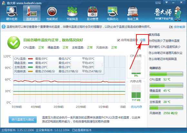The height and width of the screenshot is (133, 187).
Task: Click the 保存截屏 camera icon
Action: (x=171, y=27)
